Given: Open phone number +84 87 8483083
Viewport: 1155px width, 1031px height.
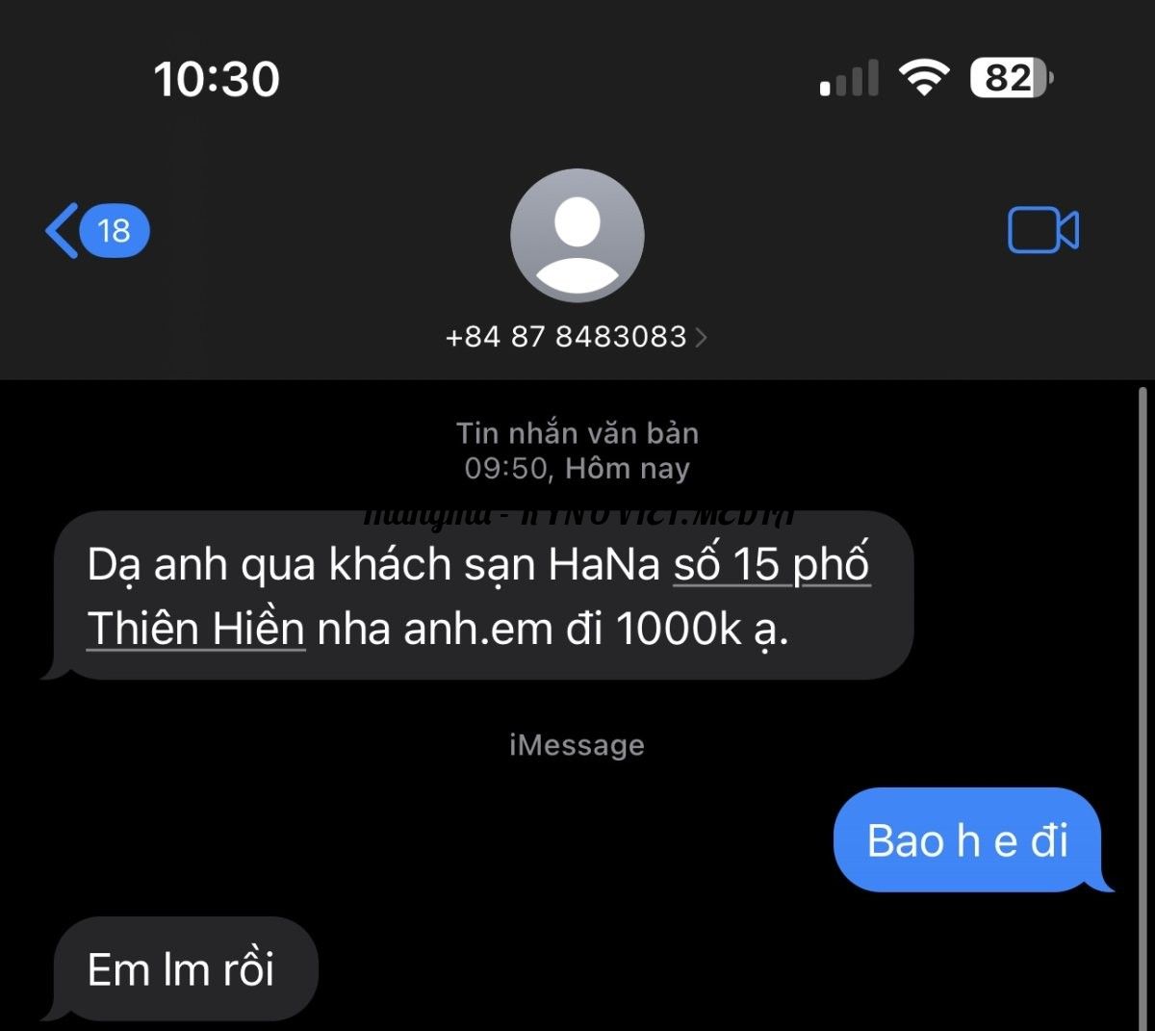Looking at the screenshot, I should pyautogui.click(x=566, y=337).
